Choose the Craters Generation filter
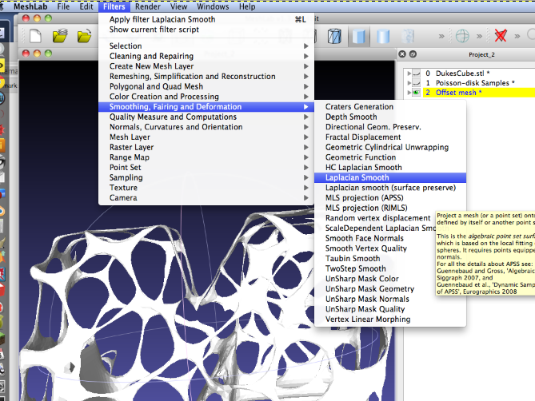The width and height of the screenshot is (535, 401). (x=390, y=106)
